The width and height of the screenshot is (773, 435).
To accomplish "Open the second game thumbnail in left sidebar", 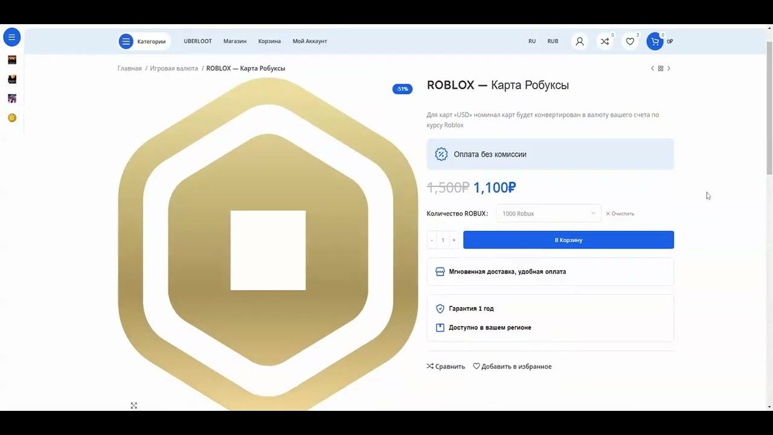I will (12, 79).
